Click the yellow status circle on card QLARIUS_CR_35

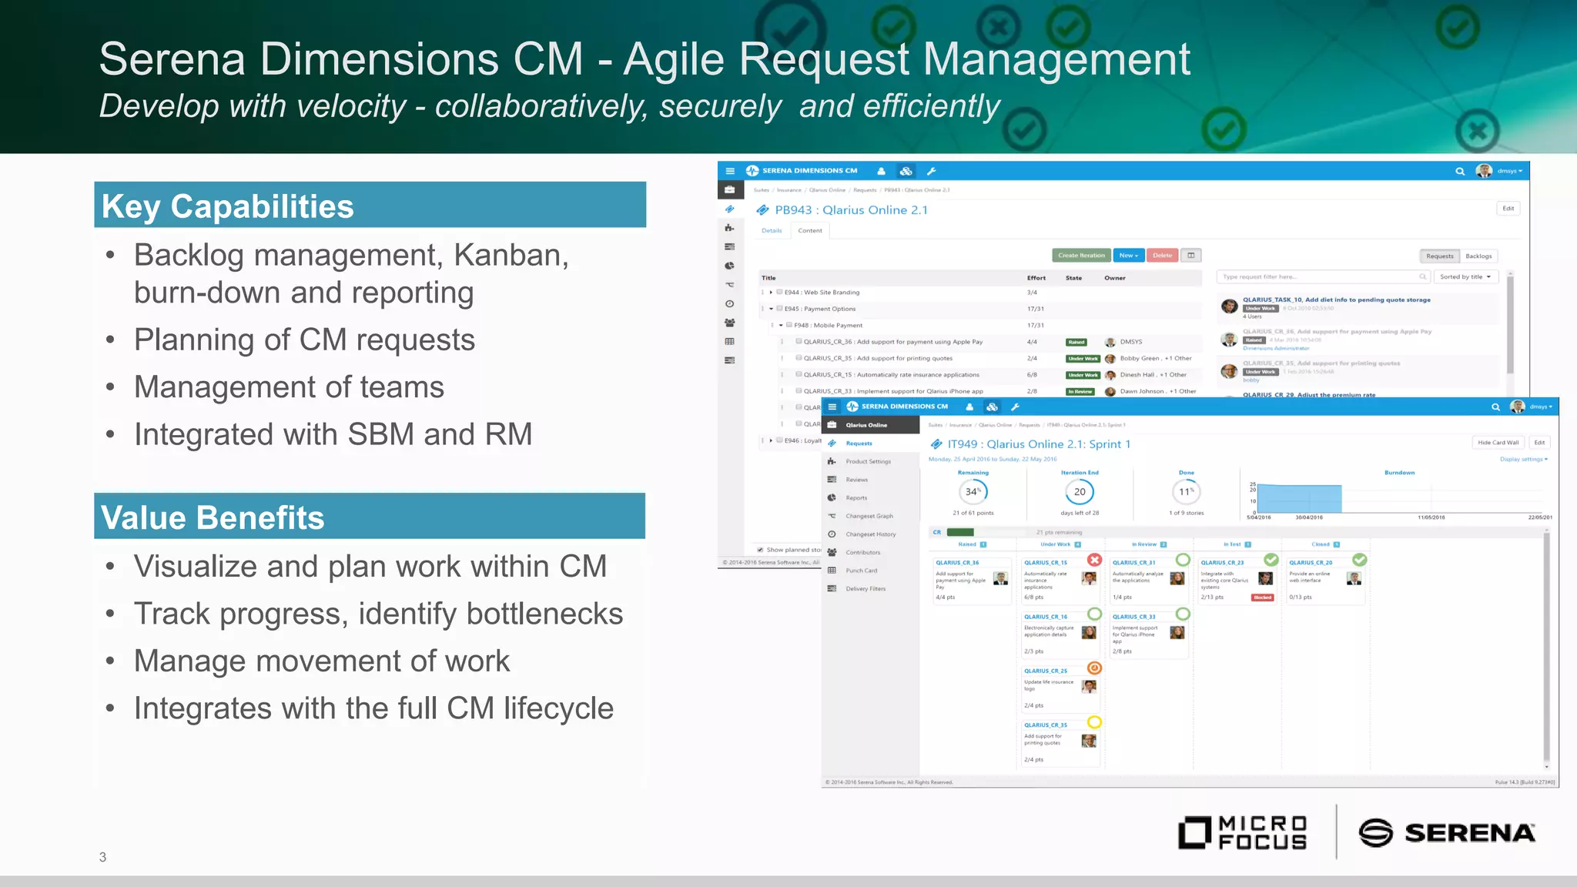tap(1094, 722)
